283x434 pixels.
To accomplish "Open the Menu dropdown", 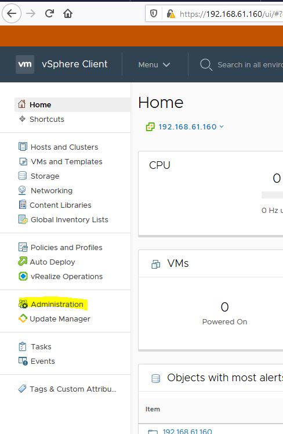I will click(154, 65).
